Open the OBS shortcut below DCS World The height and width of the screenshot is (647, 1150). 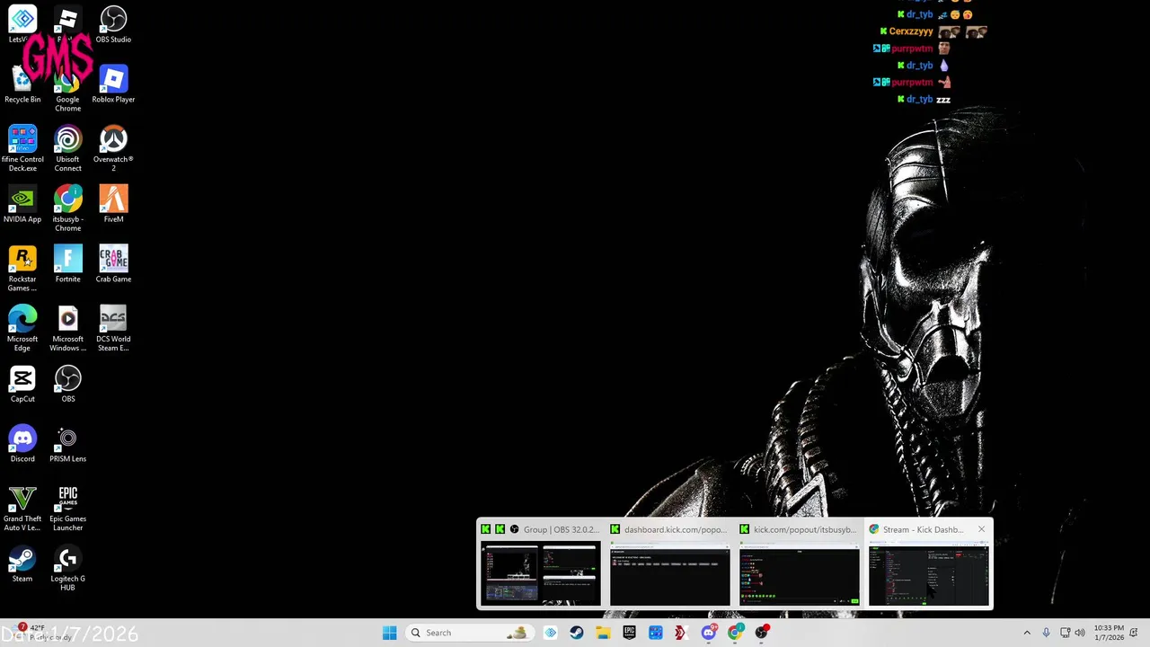67,384
